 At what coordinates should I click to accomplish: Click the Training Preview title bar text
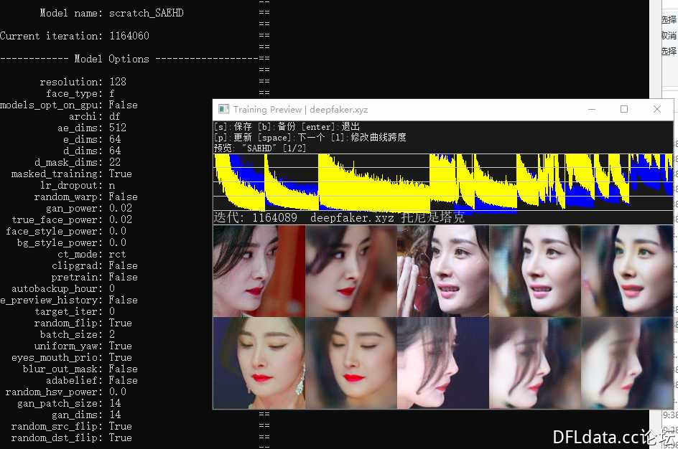click(300, 110)
